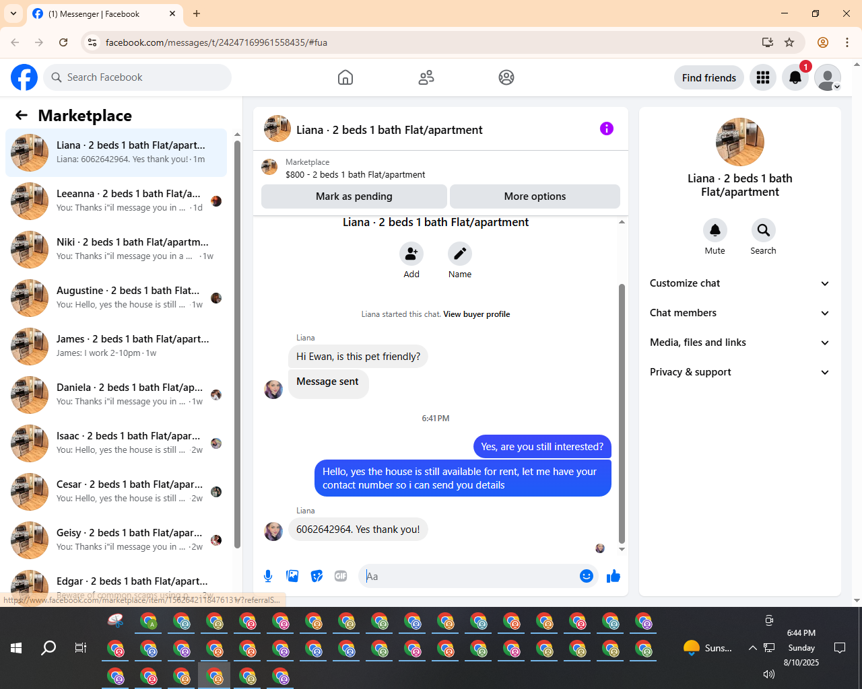Open the account profile avatar menu
This screenshot has width=862, height=689.
(x=828, y=77)
